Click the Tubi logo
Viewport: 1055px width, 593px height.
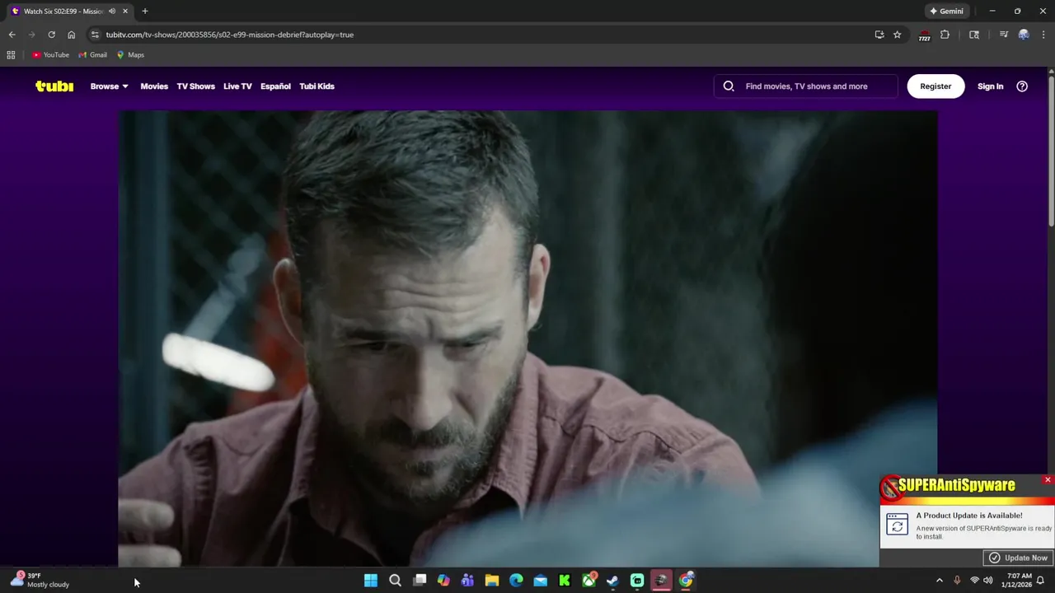pyautogui.click(x=54, y=86)
